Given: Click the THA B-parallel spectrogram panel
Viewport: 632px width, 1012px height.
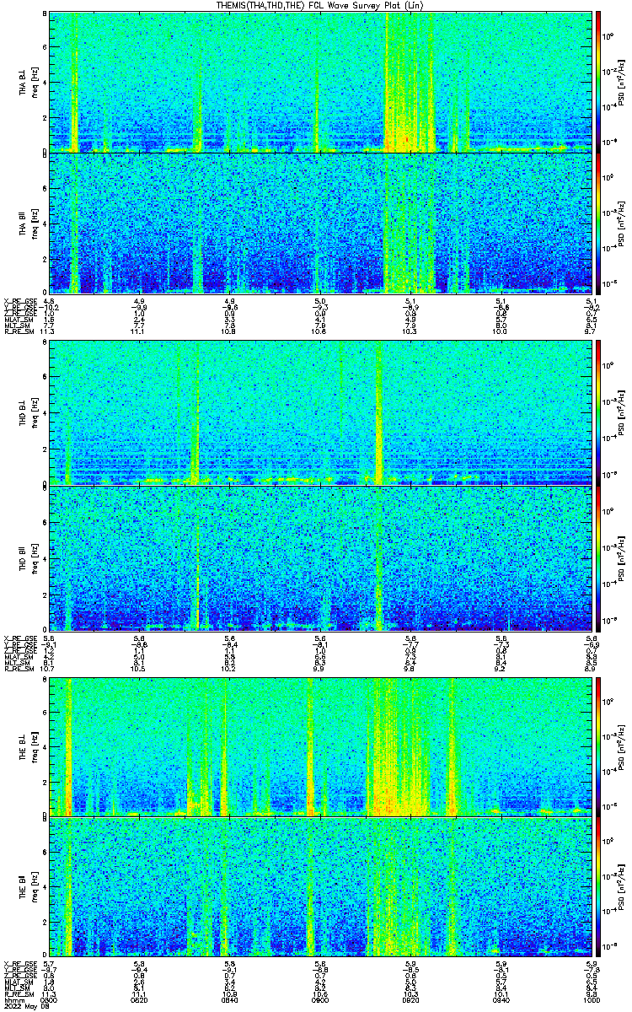Looking at the screenshot, I should [320, 222].
